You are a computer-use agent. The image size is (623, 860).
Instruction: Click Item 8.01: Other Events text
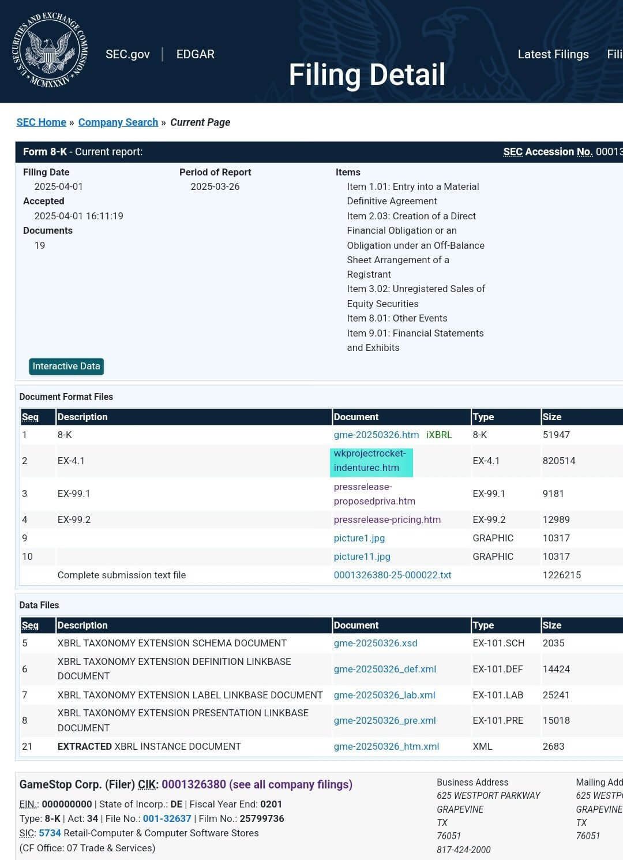click(x=397, y=319)
